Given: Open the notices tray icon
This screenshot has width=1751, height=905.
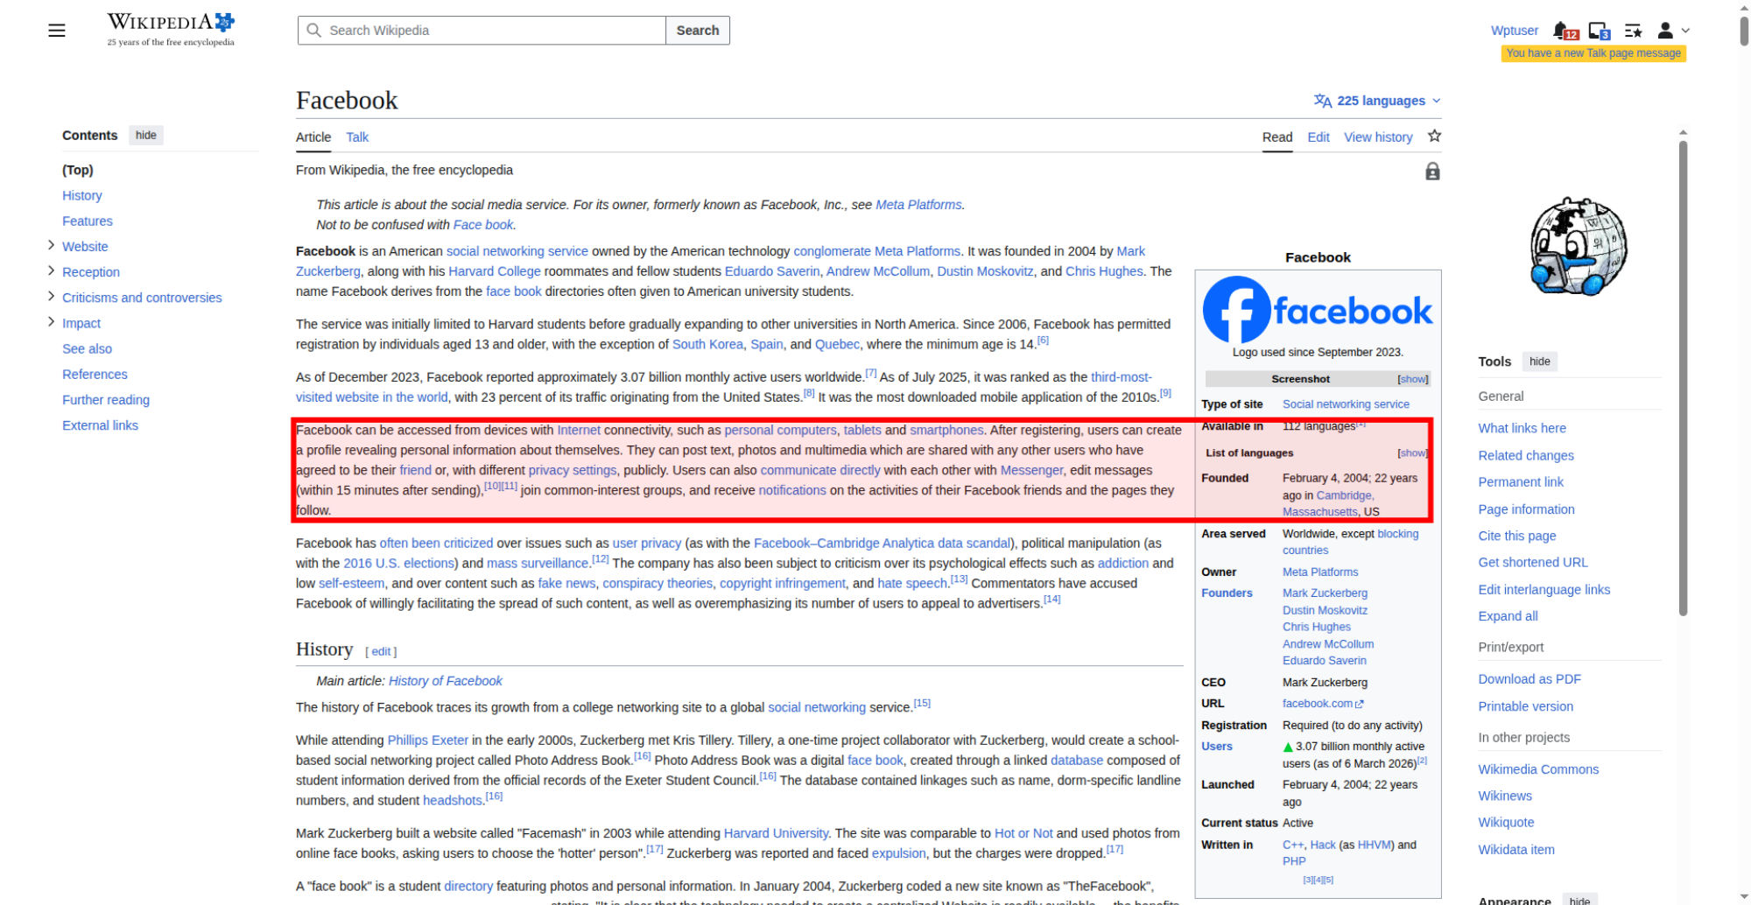Looking at the screenshot, I should click(x=1598, y=31).
